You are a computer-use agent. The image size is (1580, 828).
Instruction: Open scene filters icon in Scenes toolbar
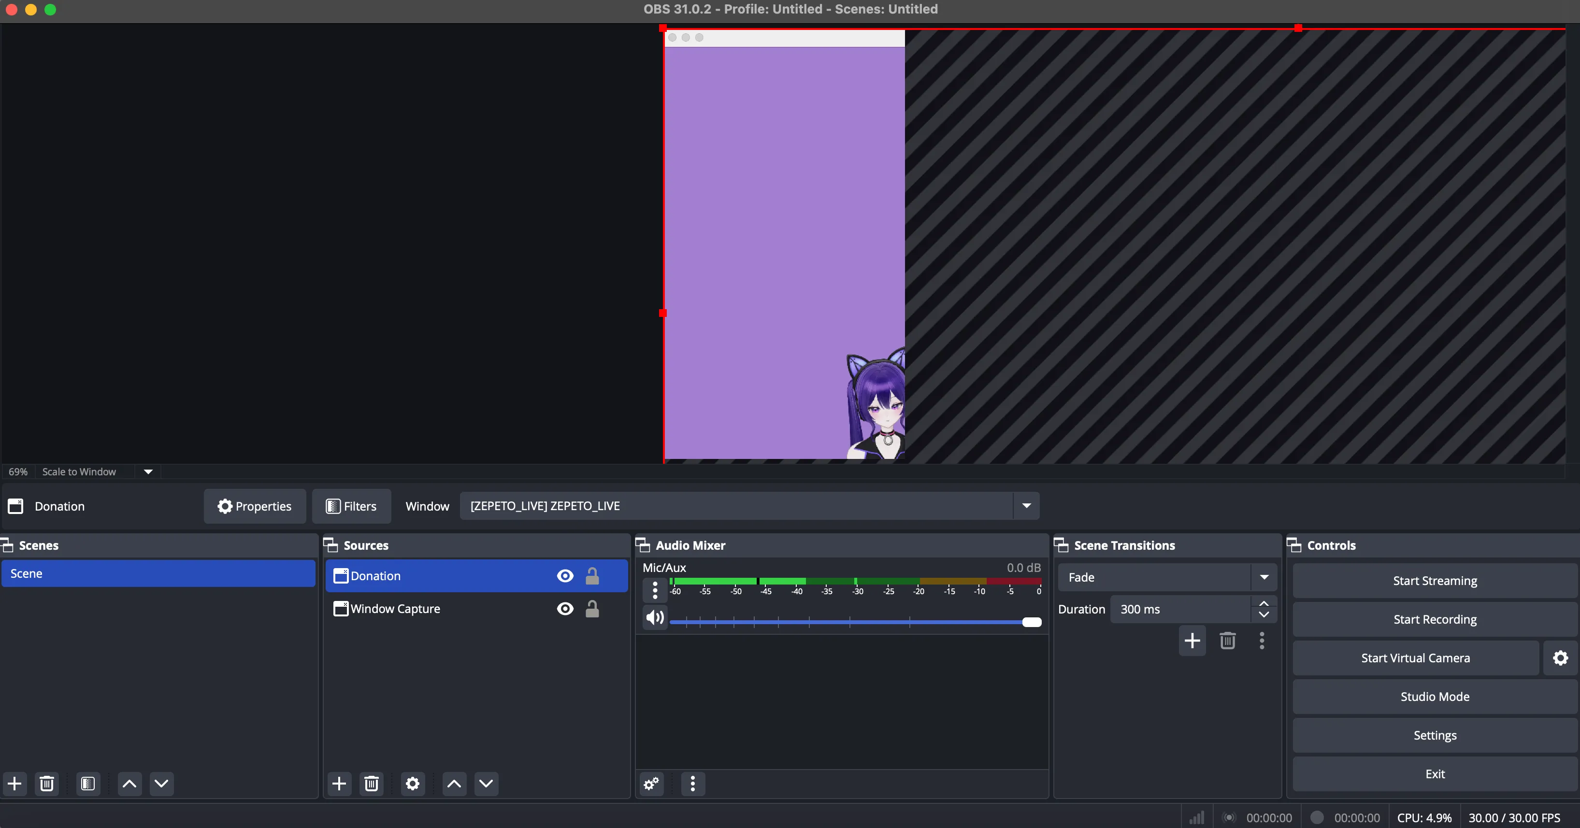click(88, 783)
